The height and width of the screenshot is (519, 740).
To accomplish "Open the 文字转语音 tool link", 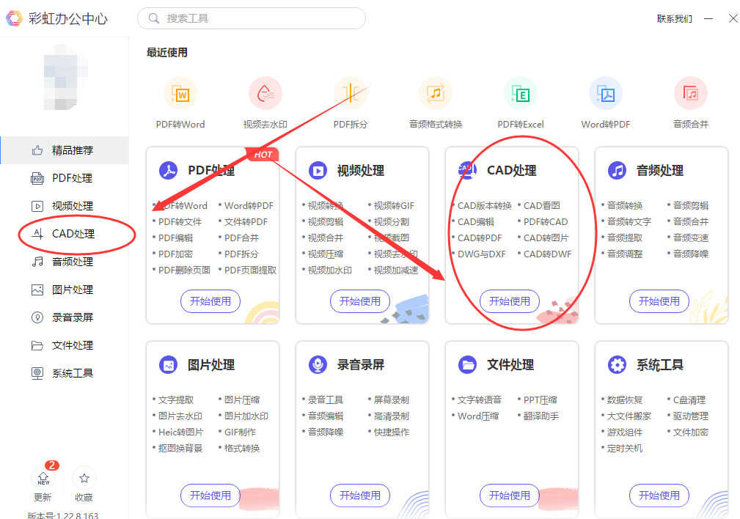I will click(x=479, y=400).
